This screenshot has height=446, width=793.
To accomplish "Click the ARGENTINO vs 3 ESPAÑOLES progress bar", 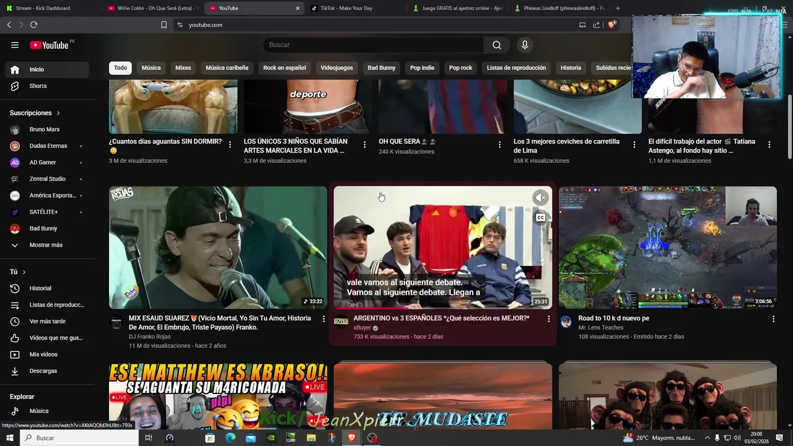I will click(x=442, y=308).
